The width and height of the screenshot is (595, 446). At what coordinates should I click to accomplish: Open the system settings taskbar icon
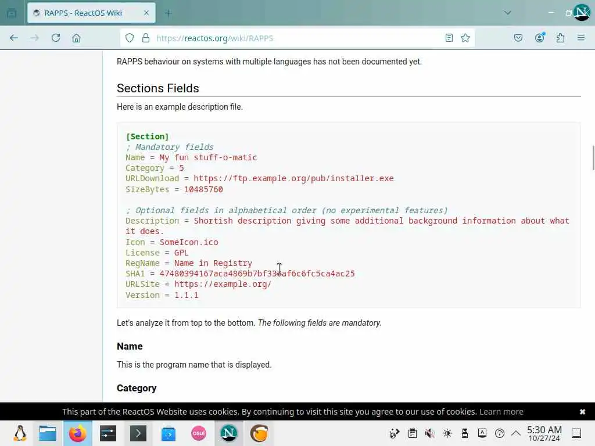[x=108, y=433]
